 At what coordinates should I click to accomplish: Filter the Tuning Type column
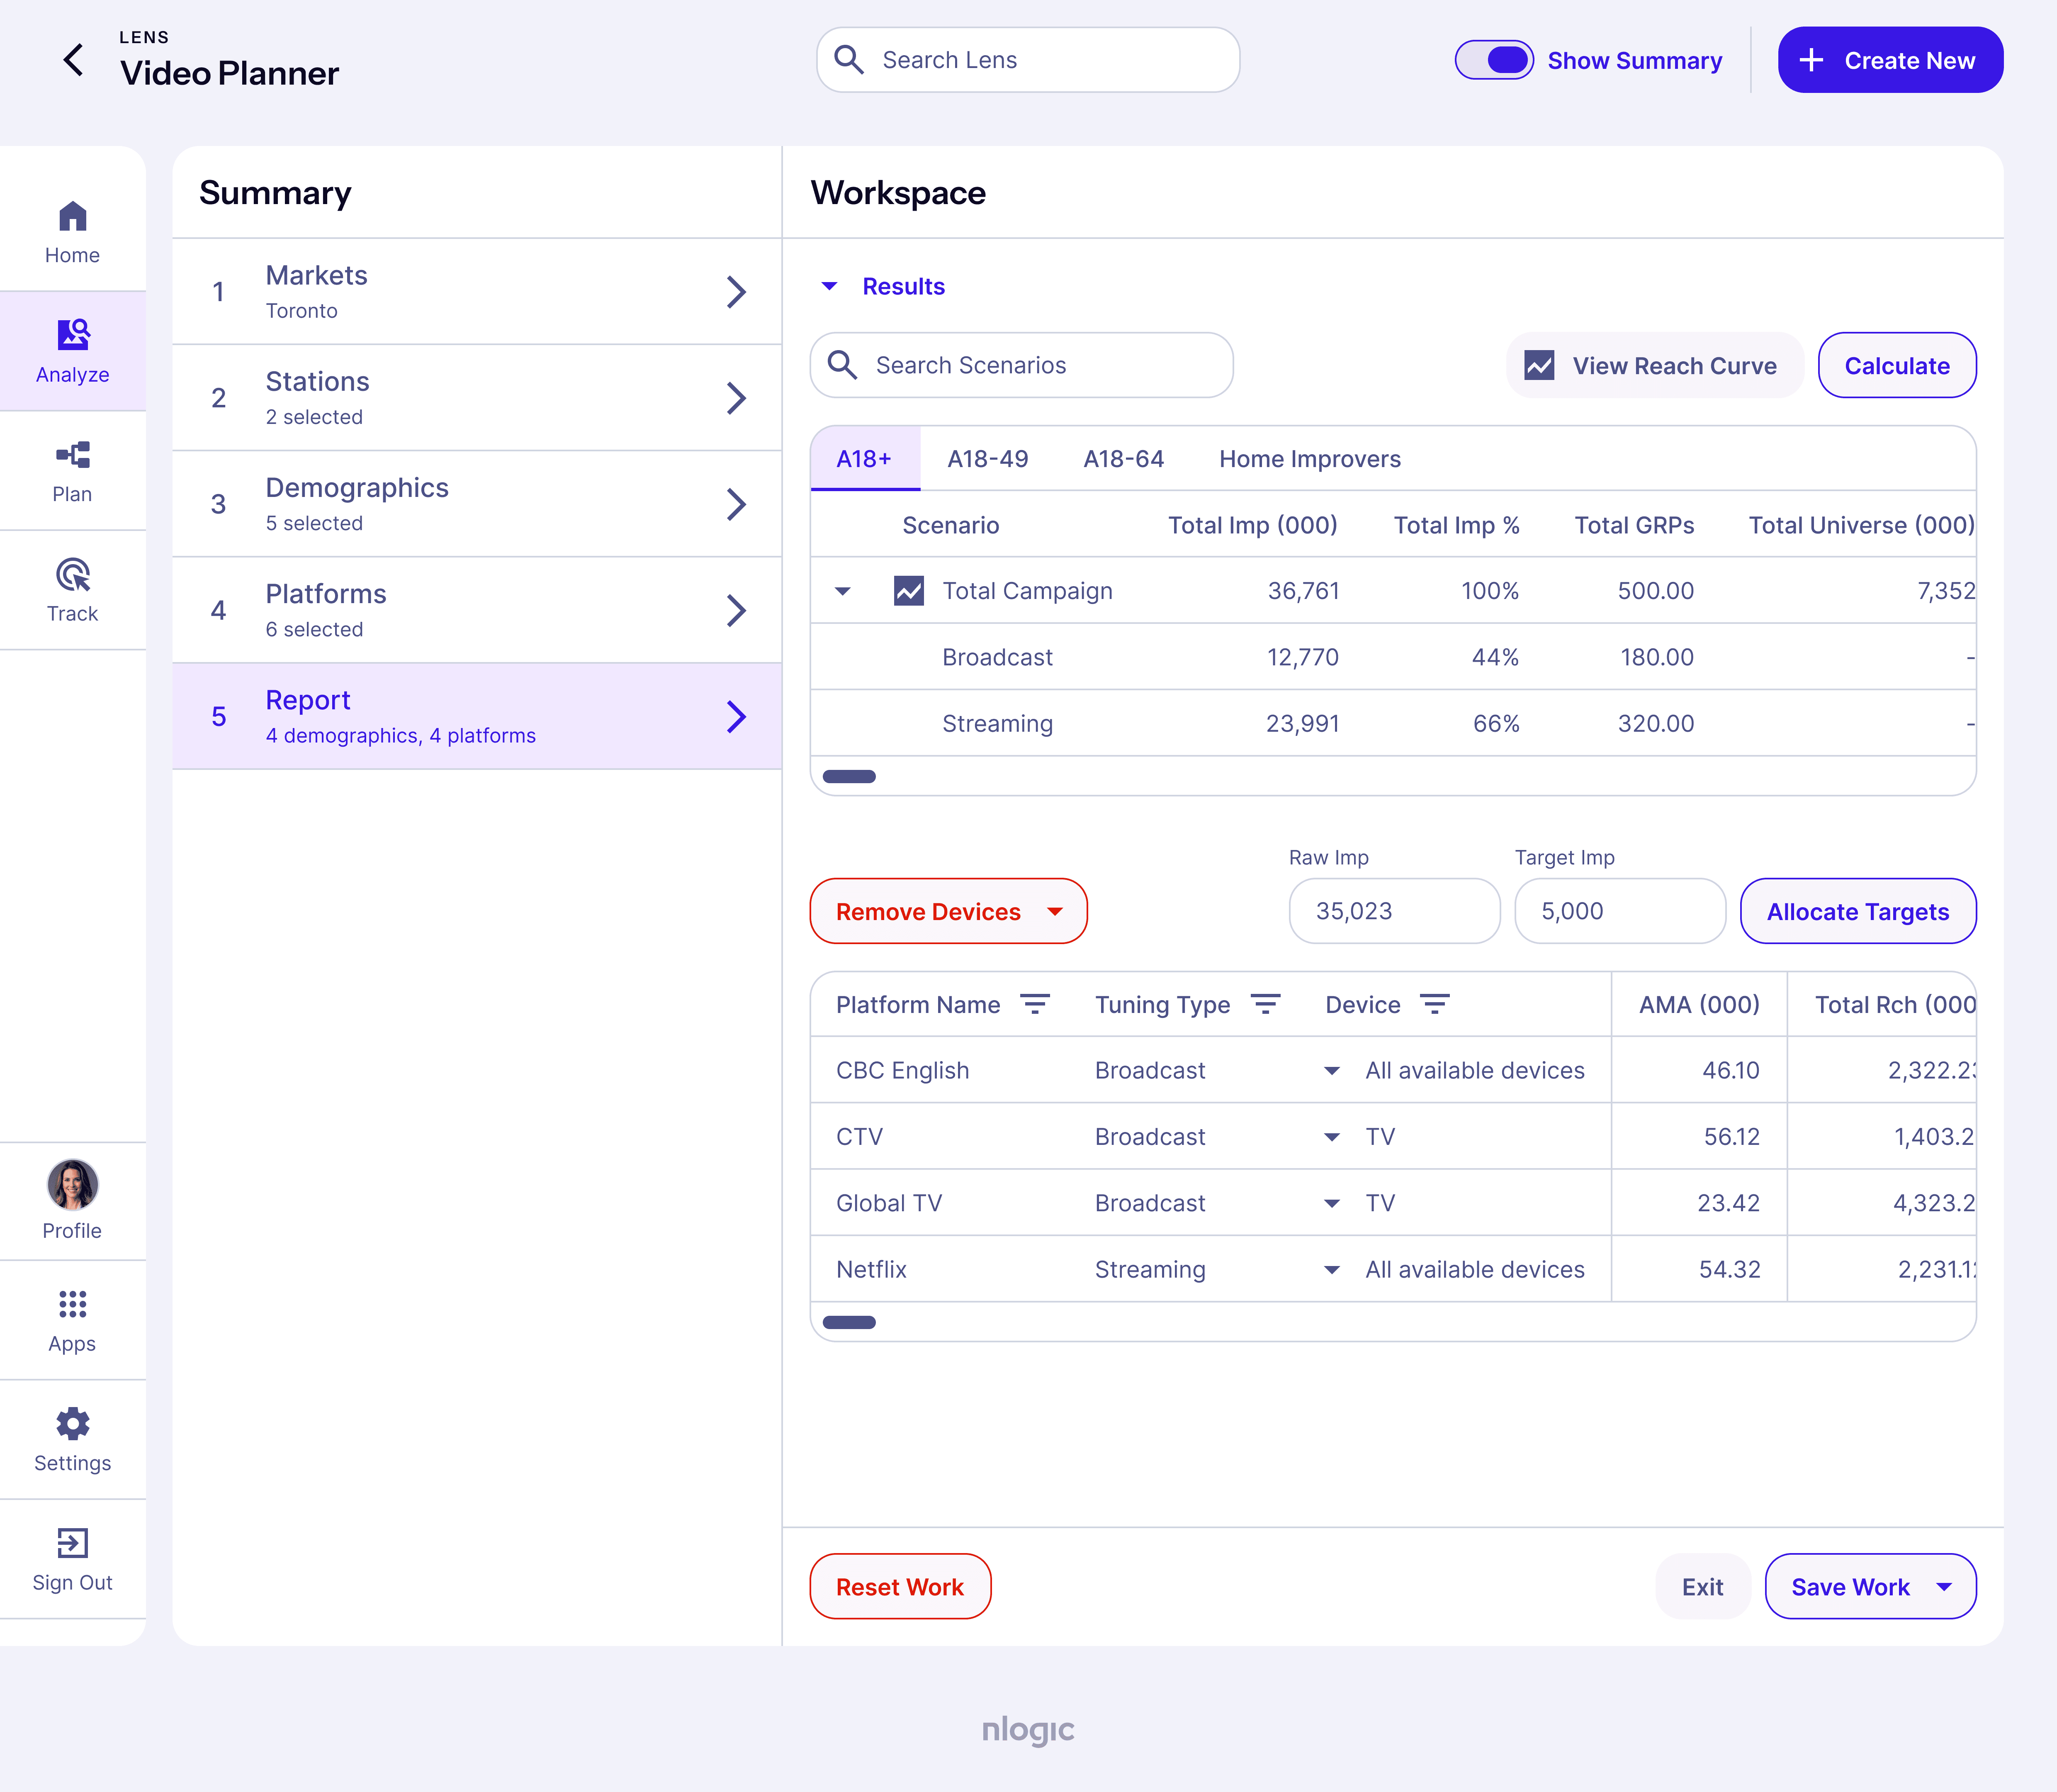click(x=1265, y=1004)
